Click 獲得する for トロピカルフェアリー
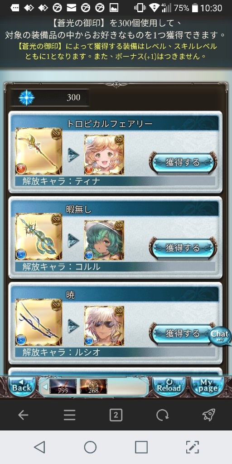 pyautogui.click(x=183, y=162)
